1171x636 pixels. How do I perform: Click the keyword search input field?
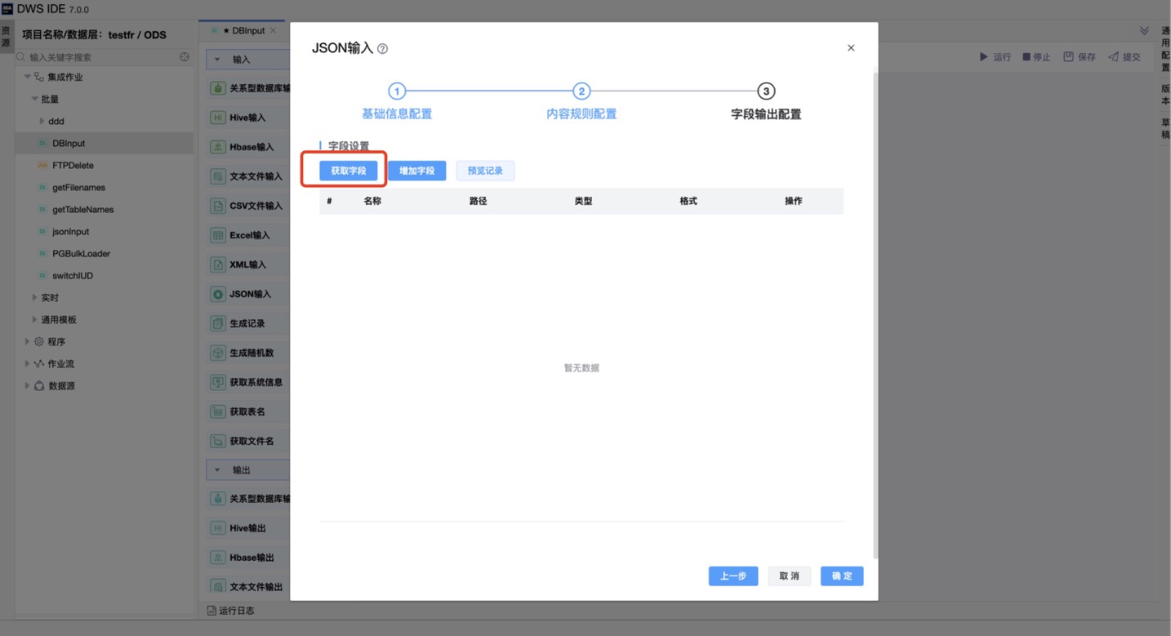point(102,57)
